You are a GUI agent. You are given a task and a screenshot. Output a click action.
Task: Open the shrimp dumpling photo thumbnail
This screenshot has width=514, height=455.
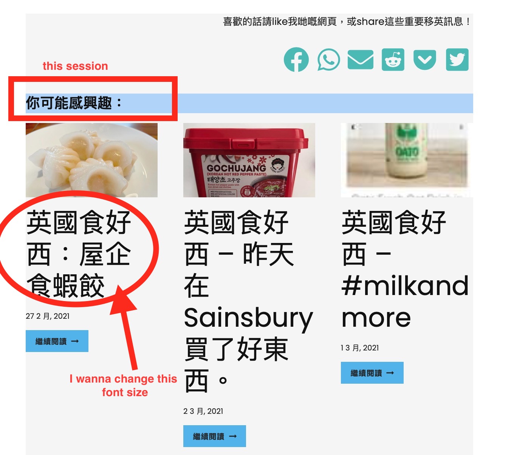91,160
